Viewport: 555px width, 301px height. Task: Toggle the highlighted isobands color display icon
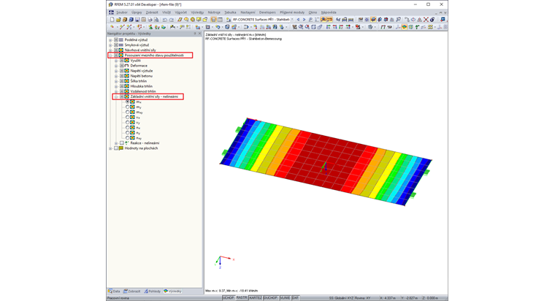click(405, 27)
